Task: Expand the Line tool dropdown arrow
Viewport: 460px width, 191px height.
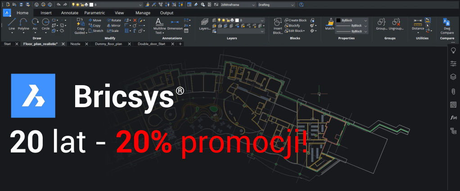Action: point(12,33)
